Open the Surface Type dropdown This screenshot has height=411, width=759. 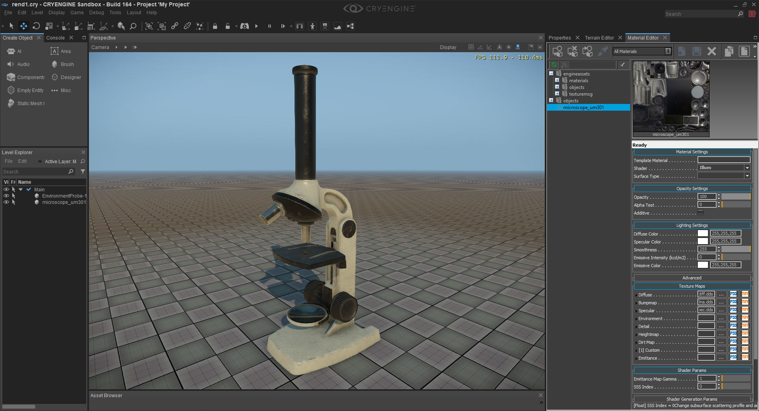[x=724, y=176]
